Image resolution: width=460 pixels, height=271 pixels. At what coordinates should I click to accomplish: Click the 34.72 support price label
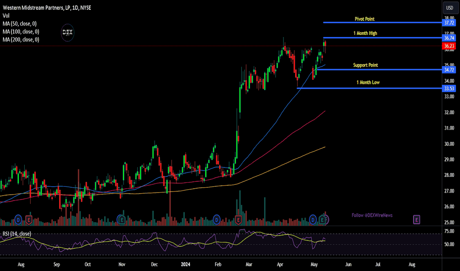tap(449, 70)
